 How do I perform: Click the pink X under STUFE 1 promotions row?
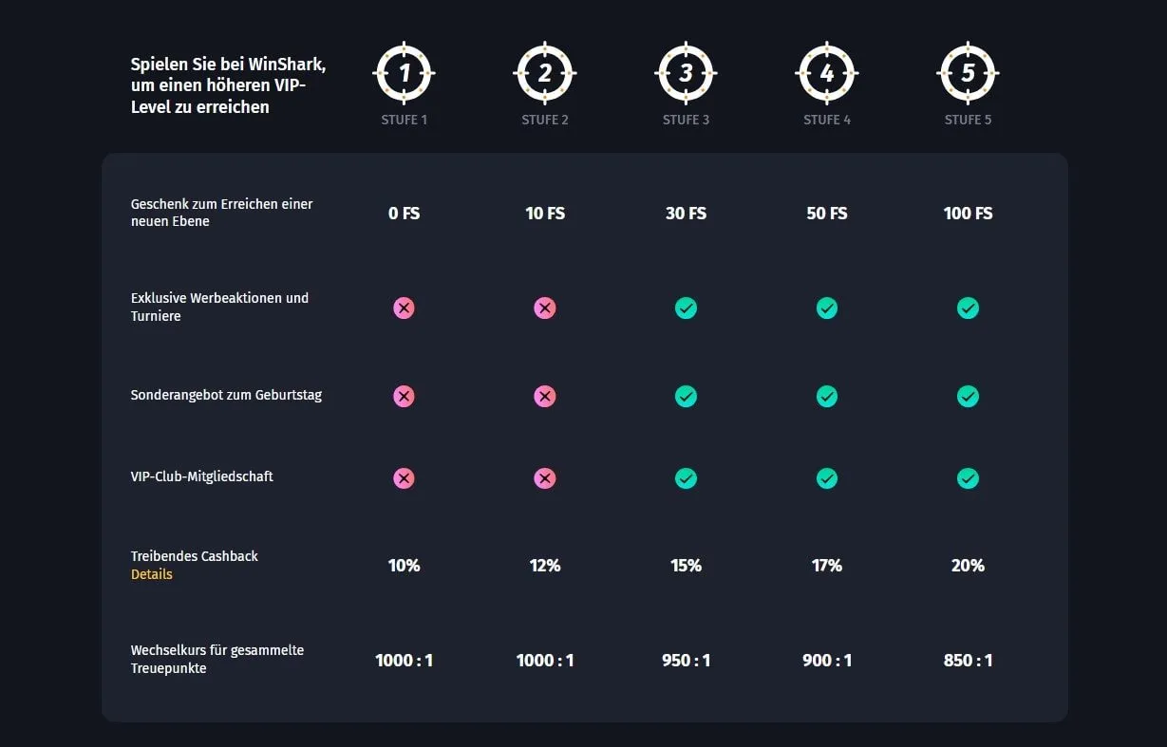tap(404, 308)
